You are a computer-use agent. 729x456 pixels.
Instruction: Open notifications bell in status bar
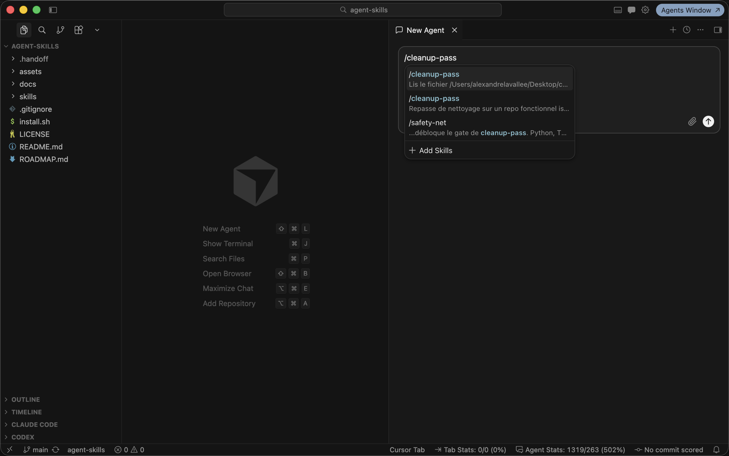[x=716, y=450]
